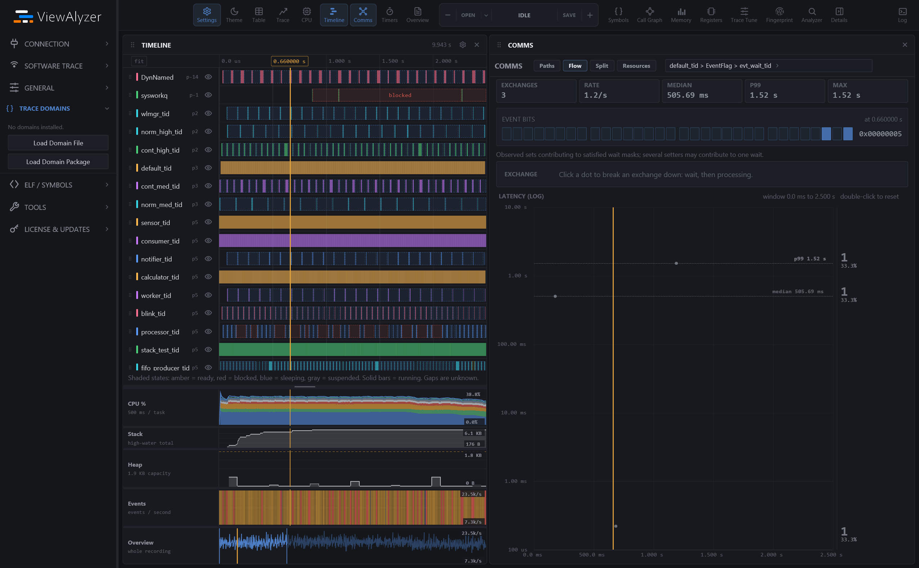Click the timeline fit button
Image resolution: width=919 pixels, height=568 pixels.
coord(139,61)
